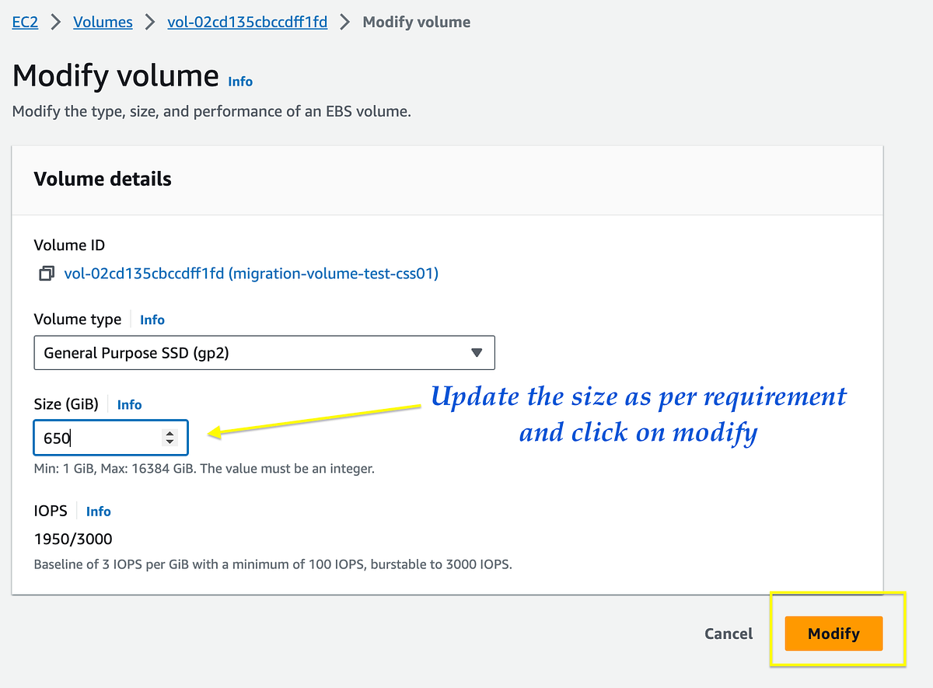
Task: Open Info beside the Volume type label
Action: 152,320
